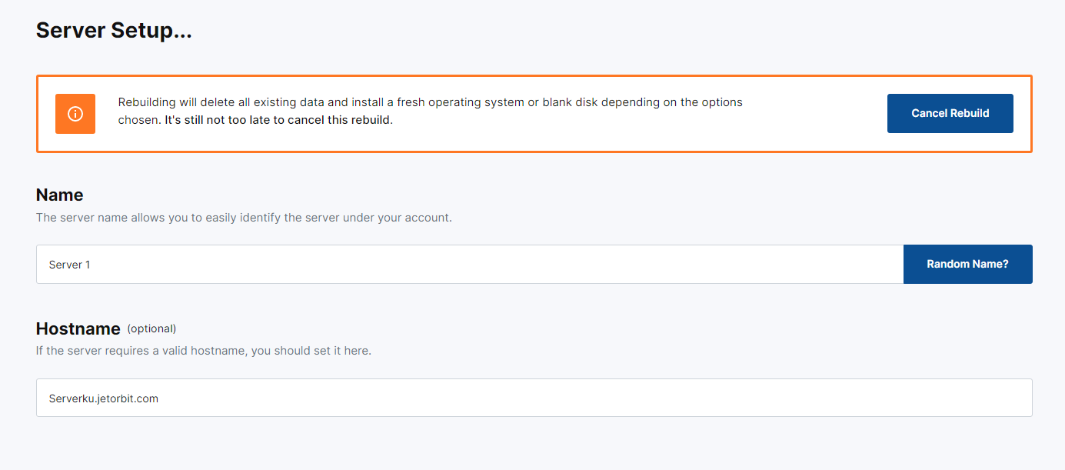
Task: Click the Hostname section heading
Action: pos(78,328)
